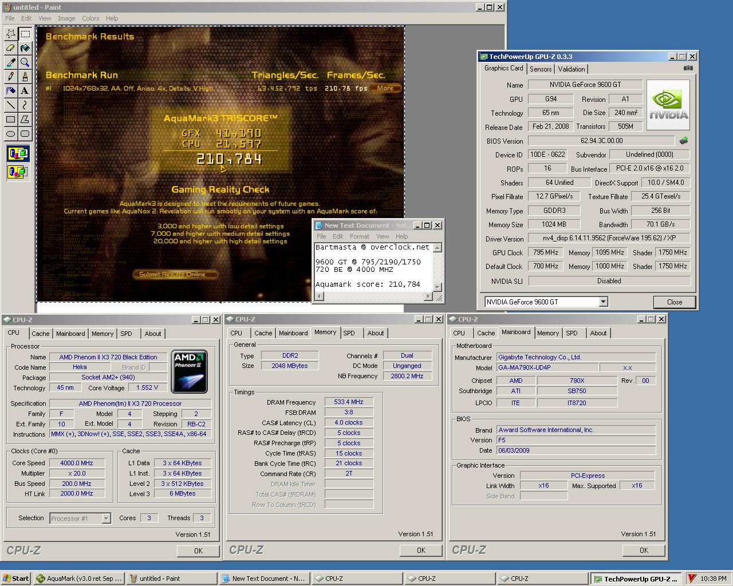
Task: Open the Format menu in Notepad
Action: coord(360,236)
